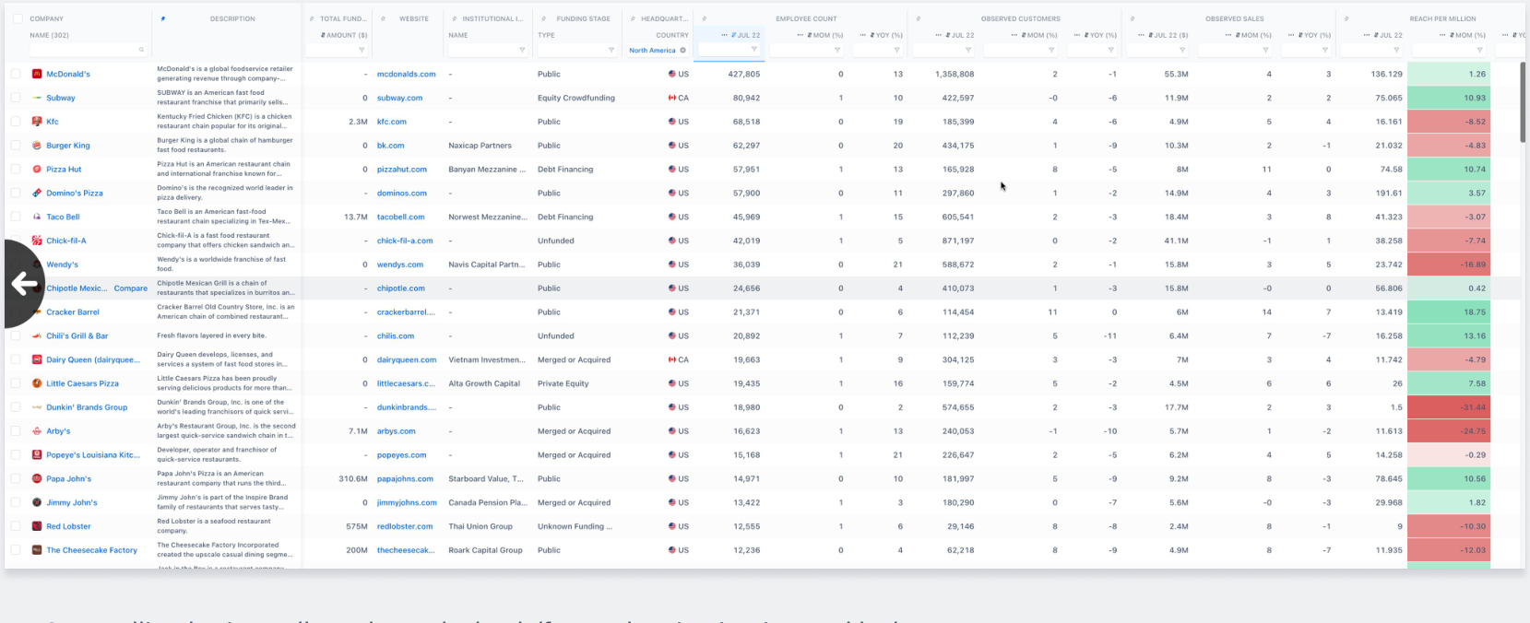
Task: Open the Taco Bell company link
Action: click(x=63, y=217)
